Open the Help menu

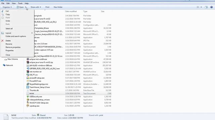click(27, 3)
